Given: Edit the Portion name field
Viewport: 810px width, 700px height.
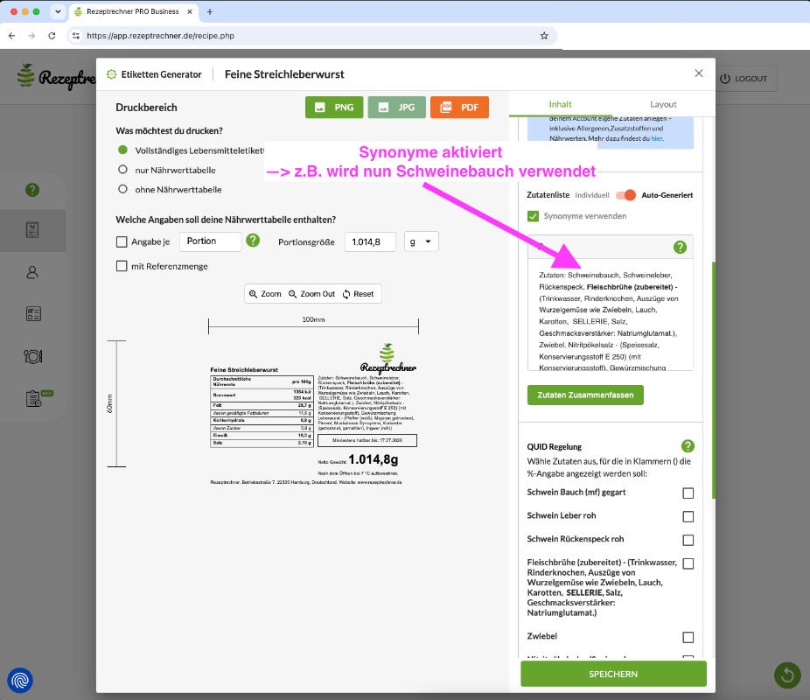Looking at the screenshot, I should pyautogui.click(x=210, y=241).
